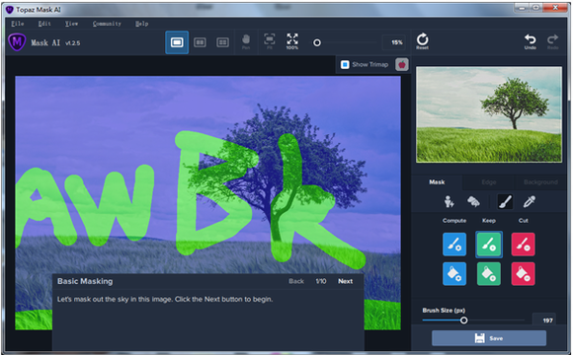The height and width of the screenshot is (355, 573).
Task: Click Back in Basic Masking tutorial
Action: (x=296, y=281)
